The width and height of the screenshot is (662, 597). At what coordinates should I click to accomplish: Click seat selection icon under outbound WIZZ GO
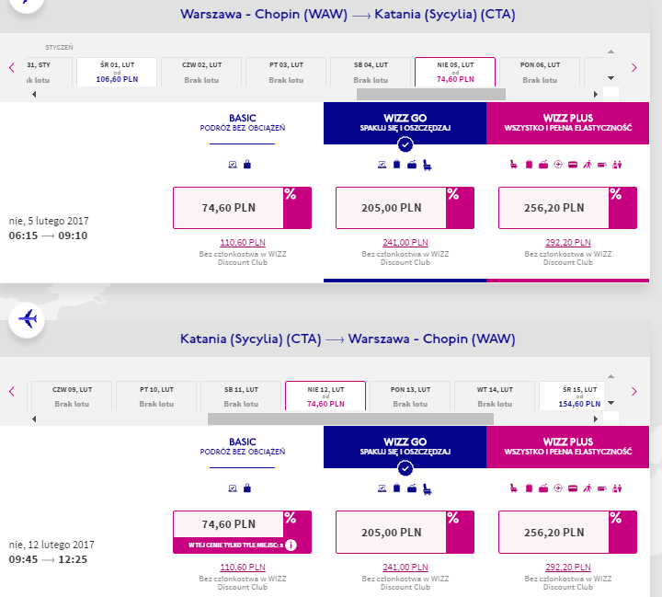coord(428,165)
